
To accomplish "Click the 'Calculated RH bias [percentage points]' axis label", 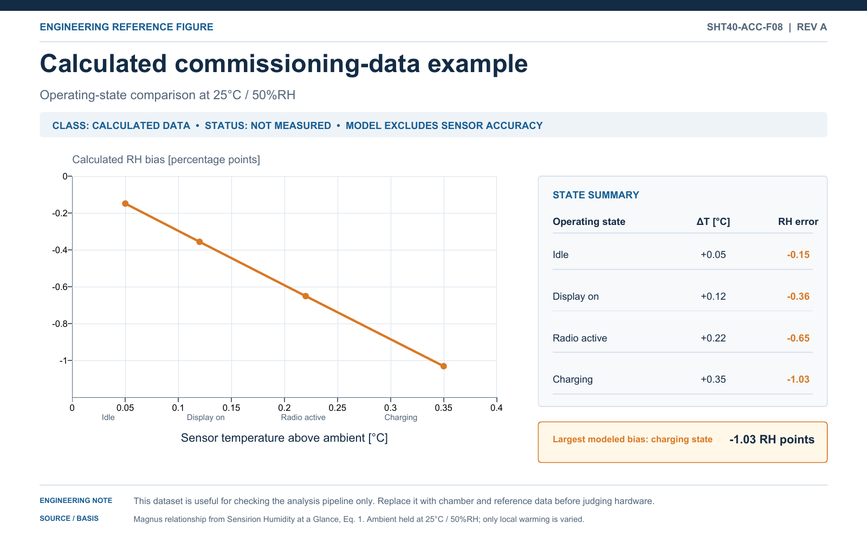I will pos(166,159).
